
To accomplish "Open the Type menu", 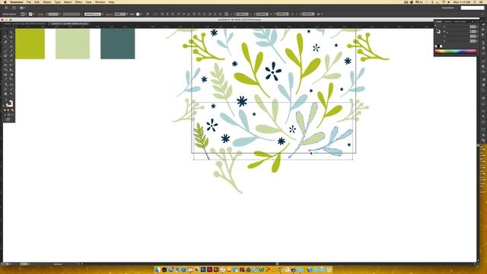I will tap(58, 2).
